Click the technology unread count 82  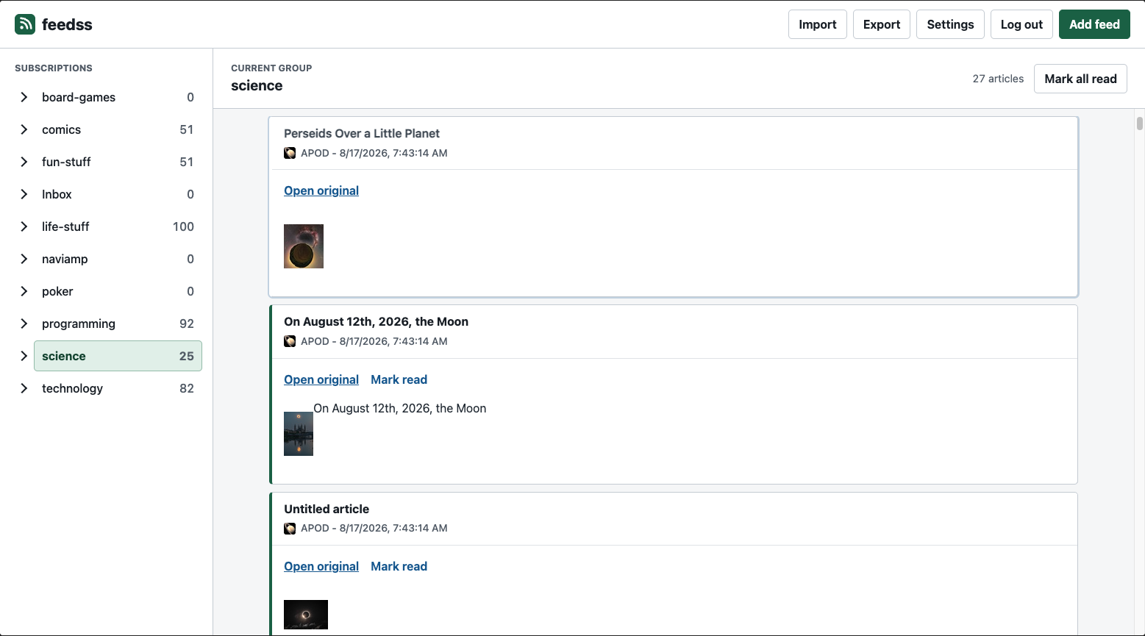187,388
